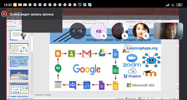Click the Gmail envelope icon
The height and width of the screenshot is (100, 187).
87,53
